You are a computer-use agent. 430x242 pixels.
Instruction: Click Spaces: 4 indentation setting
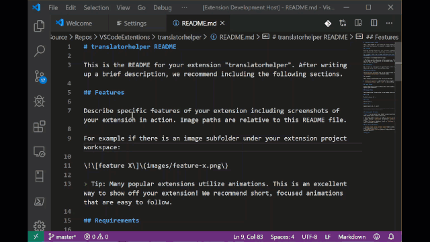(x=282, y=237)
